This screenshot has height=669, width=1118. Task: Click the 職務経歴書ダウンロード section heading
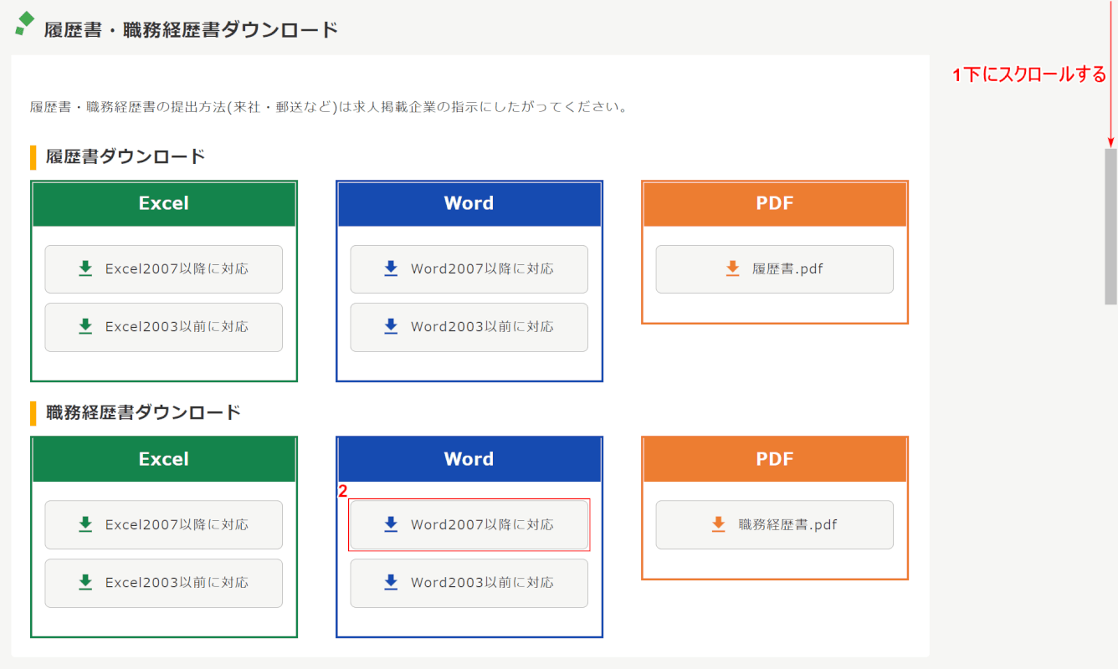click(143, 412)
